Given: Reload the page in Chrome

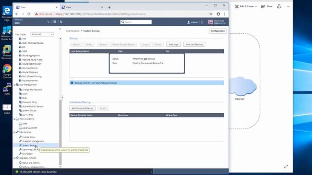Looking at the screenshot, I should [29, 14].
